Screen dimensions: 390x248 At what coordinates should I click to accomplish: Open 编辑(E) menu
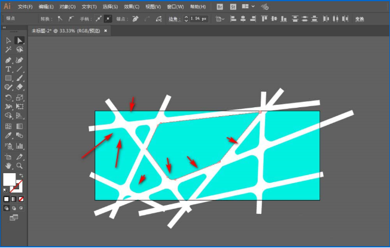coord(46,7)
